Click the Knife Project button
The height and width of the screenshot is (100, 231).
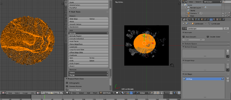click(x=89, y=63)
